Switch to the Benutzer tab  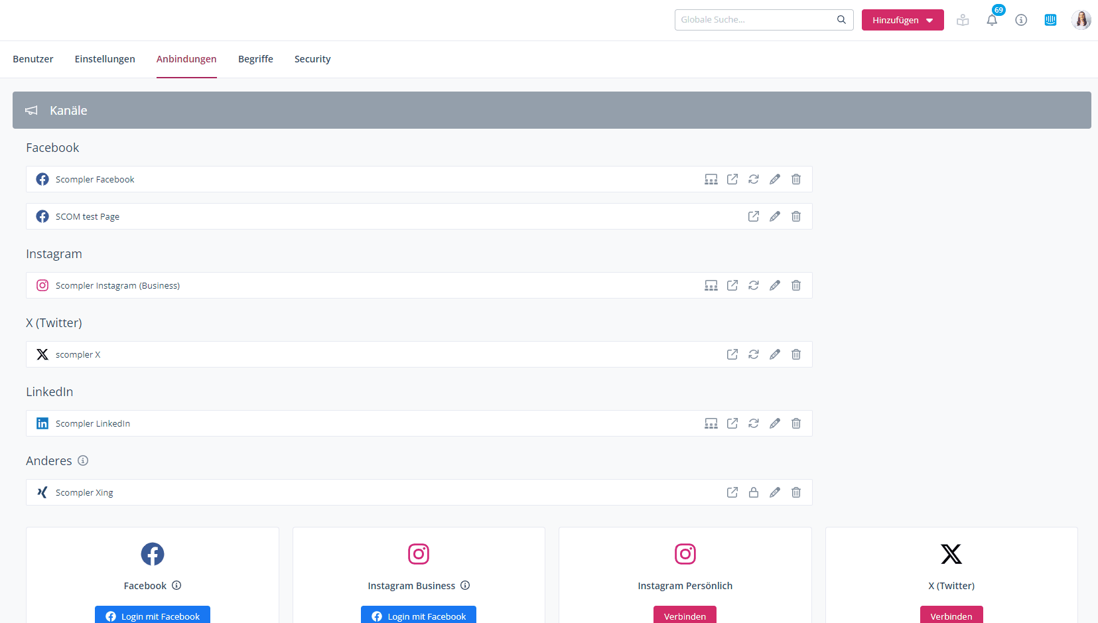click(33, 59)
